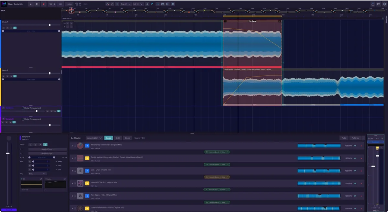Click the split tool icon in toolbar
388x212 pixels.
117,4
